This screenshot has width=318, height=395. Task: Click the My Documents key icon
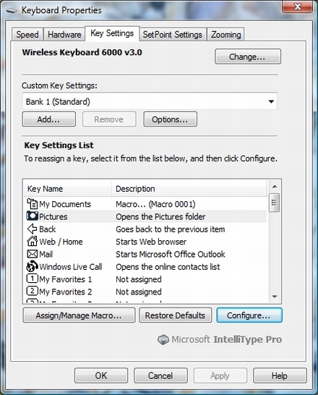pyautogui.click(x=33, y=204)
